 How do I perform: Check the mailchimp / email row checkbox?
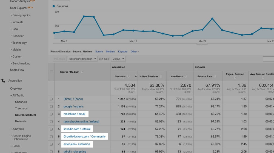[x=52, y=114]
